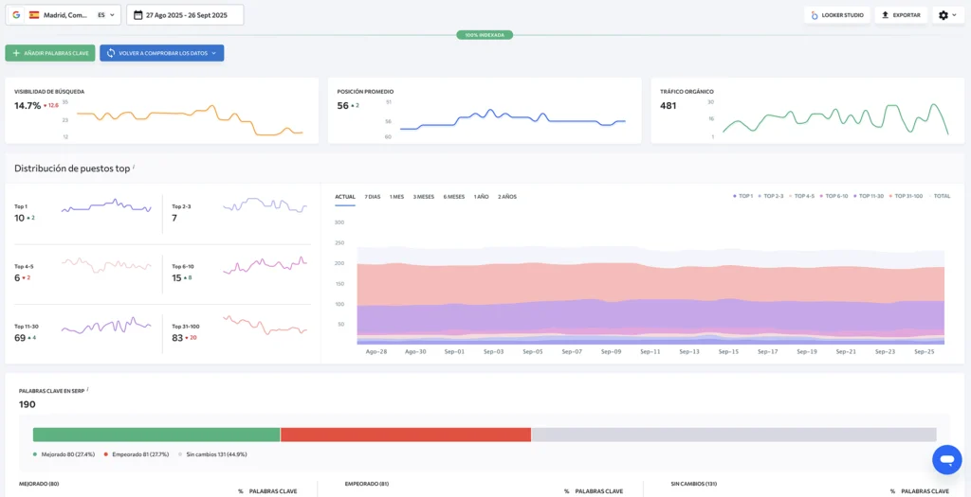Screen dimensions: 971x497
Task: Click the Google search engine icon
Action: click(16, 15)
